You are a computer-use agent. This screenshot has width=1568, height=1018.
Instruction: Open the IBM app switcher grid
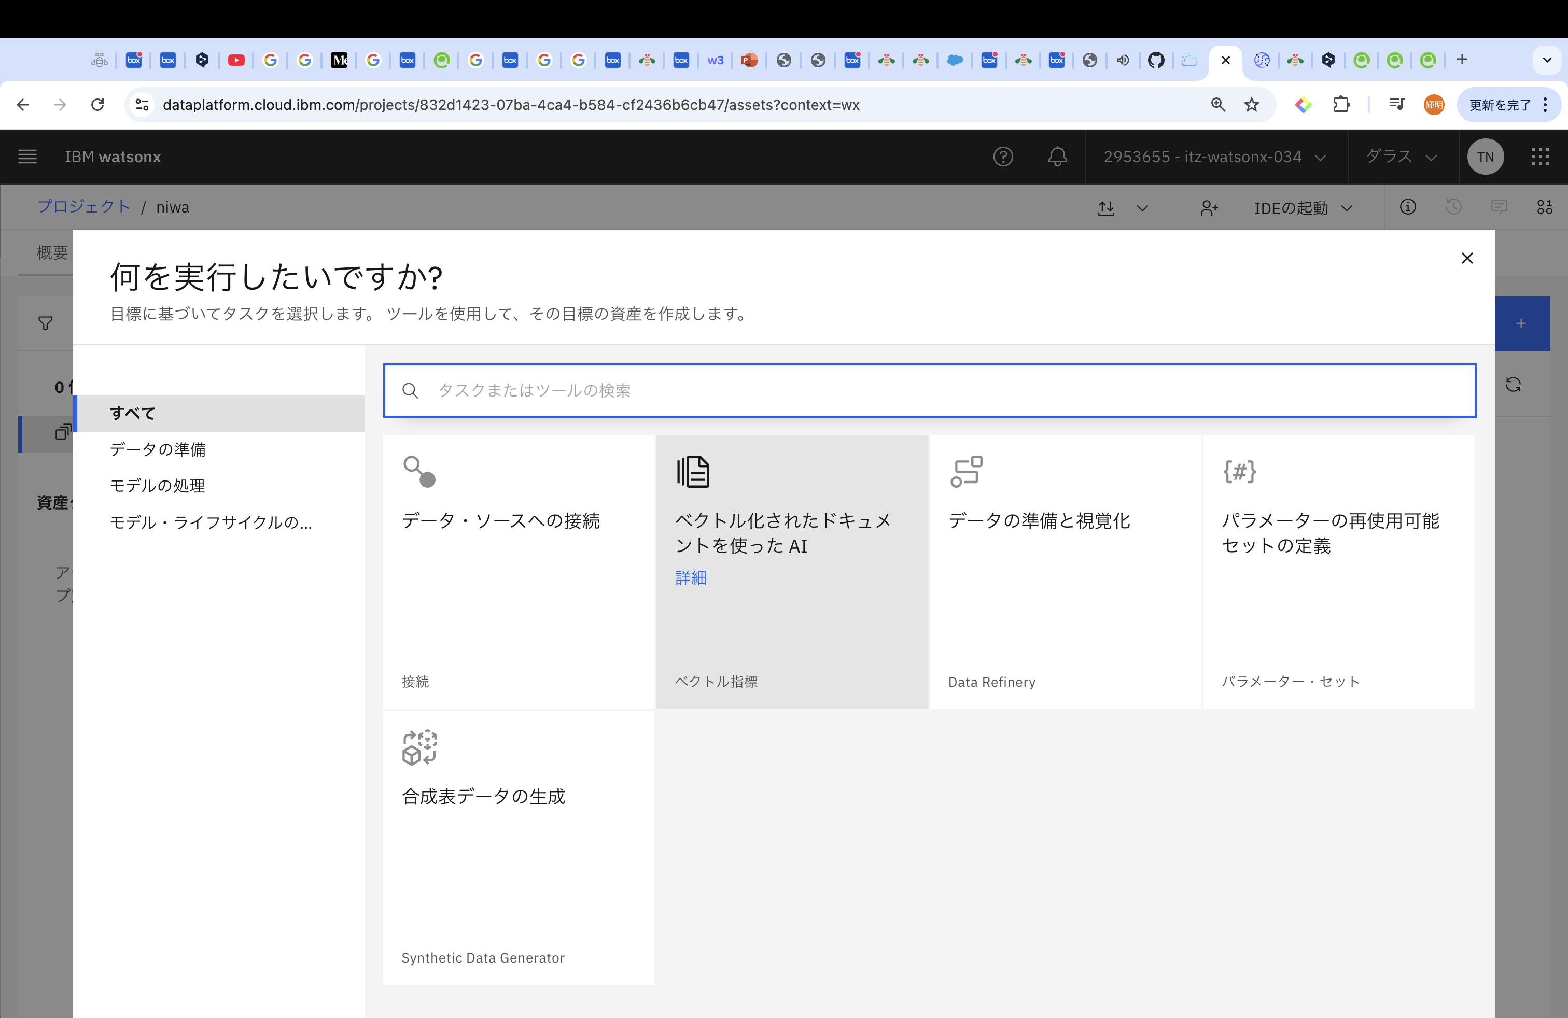pos(1539,157)
